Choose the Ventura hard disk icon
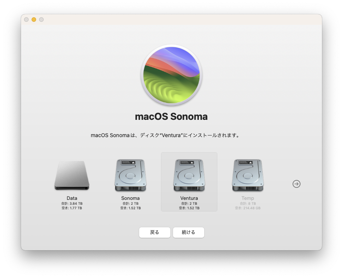The image size is (343, 278). point(189,175)
